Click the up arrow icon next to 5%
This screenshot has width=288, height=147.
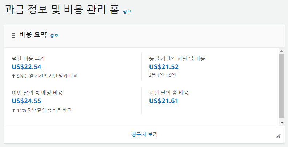13,76
